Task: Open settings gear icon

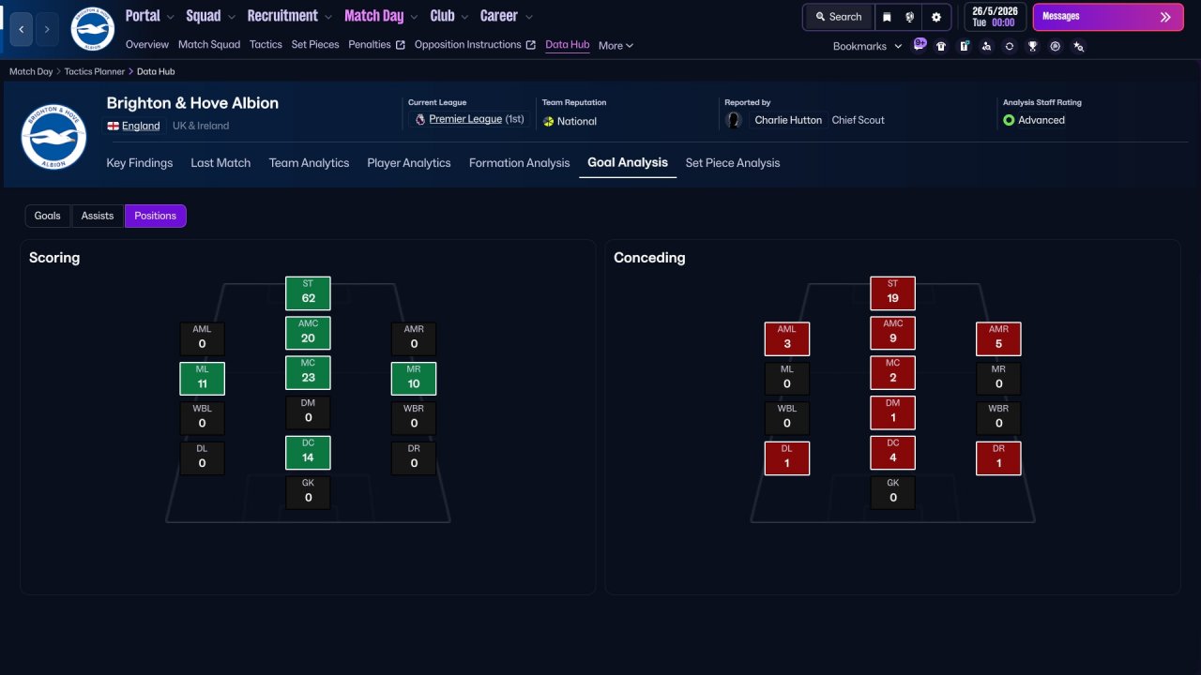Action: click(x=935, y=17)
